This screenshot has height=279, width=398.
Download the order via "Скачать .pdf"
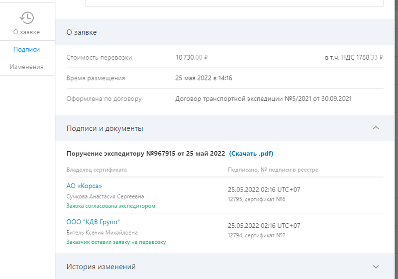[251, 154]
